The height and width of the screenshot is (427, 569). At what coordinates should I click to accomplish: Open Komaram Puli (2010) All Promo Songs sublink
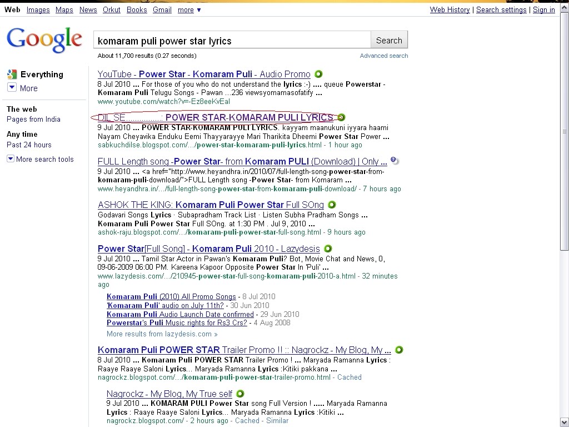tap(171, 297)
